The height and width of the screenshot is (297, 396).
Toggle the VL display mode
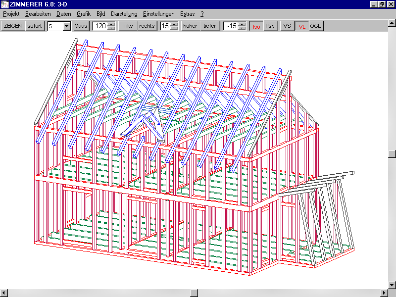(x=301, y=26)
